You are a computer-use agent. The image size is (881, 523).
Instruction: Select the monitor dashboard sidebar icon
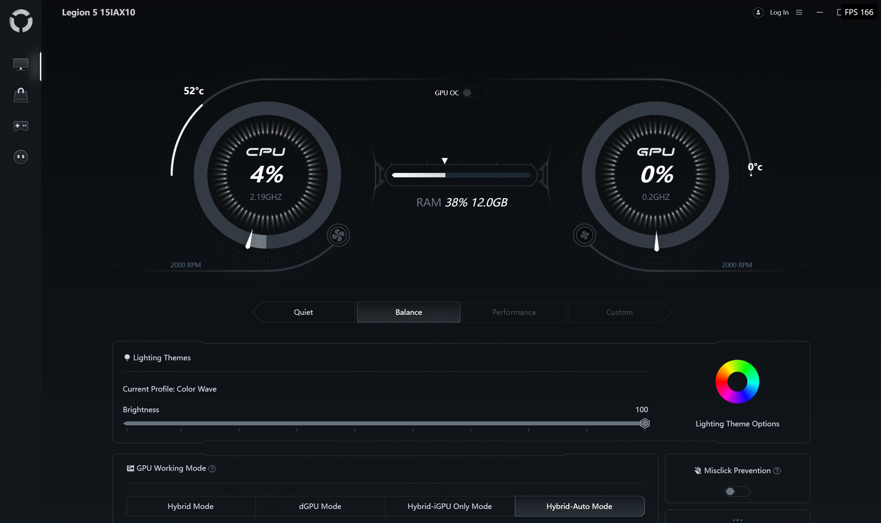(21, 64)
